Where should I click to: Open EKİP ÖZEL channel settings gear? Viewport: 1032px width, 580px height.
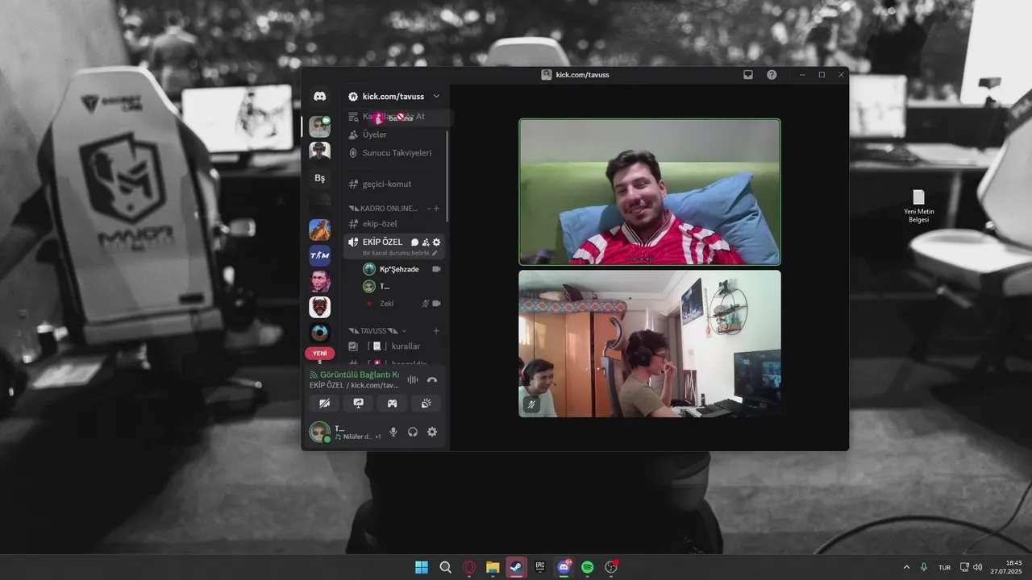pos(437,242)
